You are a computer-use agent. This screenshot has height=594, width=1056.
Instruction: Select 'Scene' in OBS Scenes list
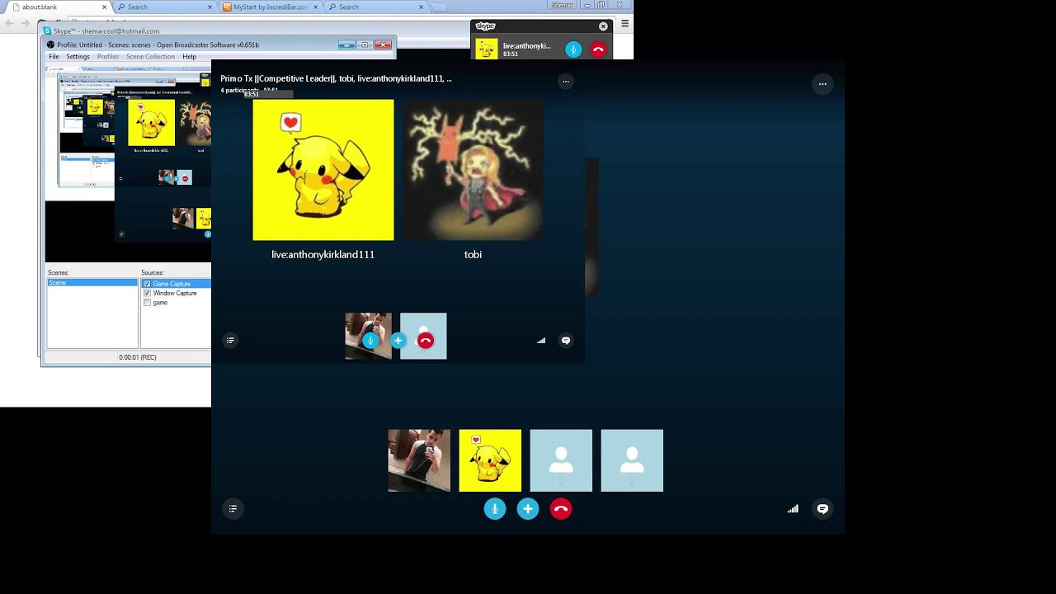pos(92,283)
